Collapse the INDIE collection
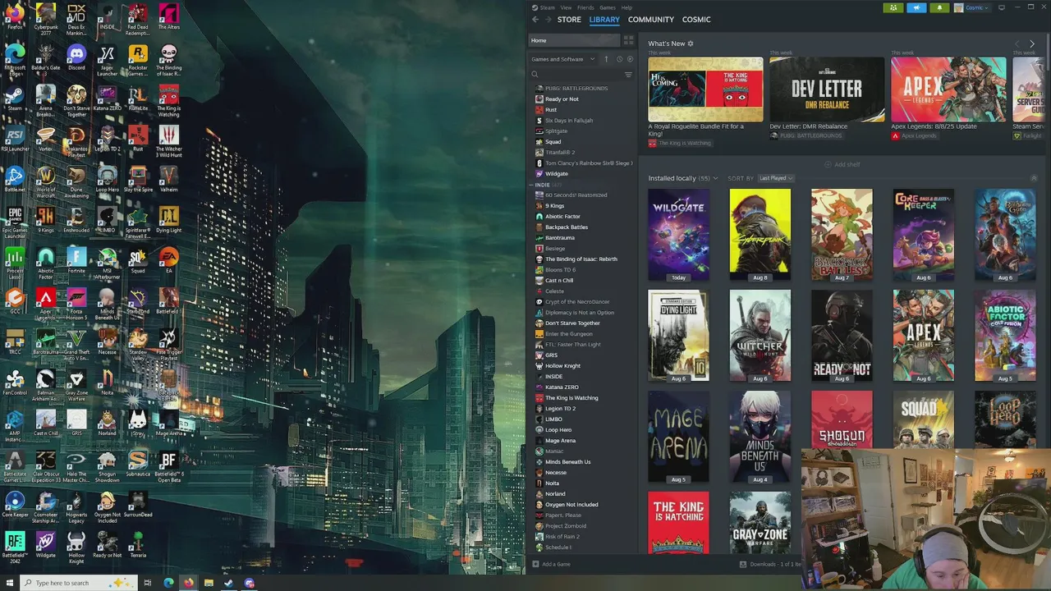This screenshot has width=1051, height=591. click(x=531, y=185)
